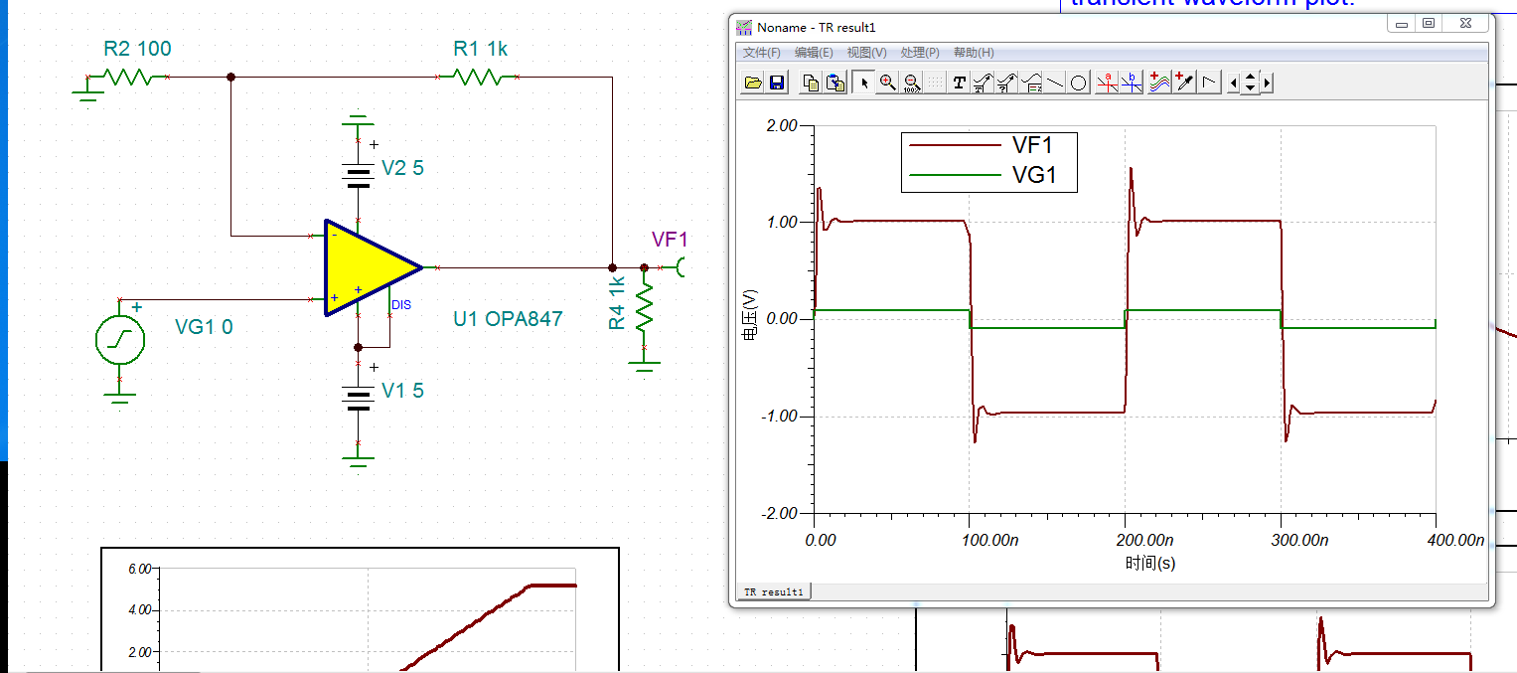
Task: Select the OPA847 op-amp symbol
Action: [x=372, y=267]
